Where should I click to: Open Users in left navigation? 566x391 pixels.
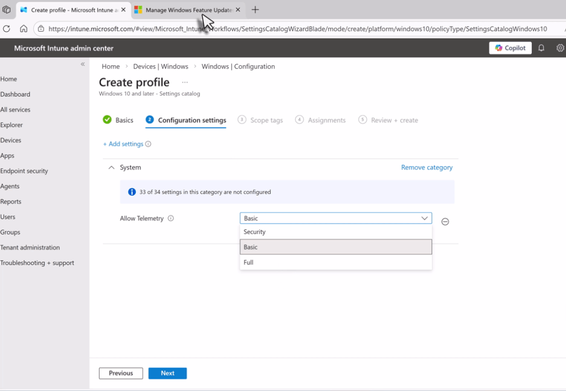(x=8, y=217)
